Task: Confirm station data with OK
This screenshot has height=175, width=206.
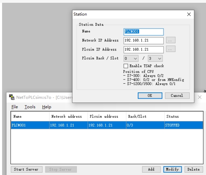Action: [x=150, y=96]
